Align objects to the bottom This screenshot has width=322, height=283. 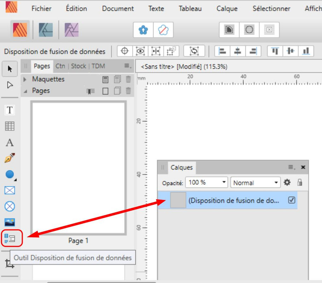point(306,51)
